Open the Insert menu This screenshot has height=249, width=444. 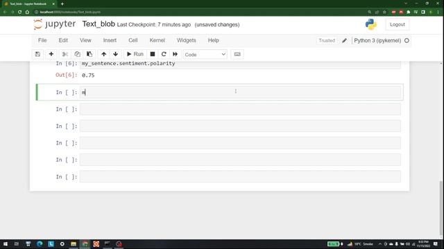[110, 40]
